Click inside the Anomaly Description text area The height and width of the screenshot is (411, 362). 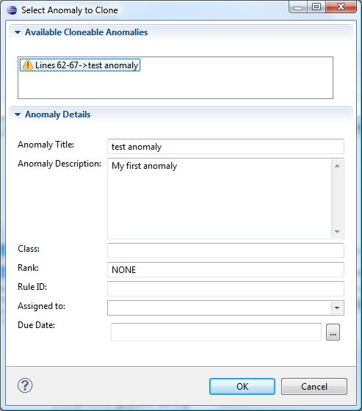click(x=220, y=198)
